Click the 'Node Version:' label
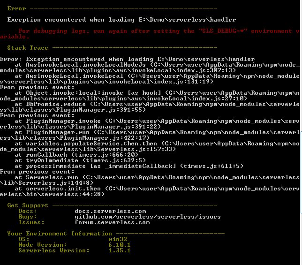Viewport: 302px width, 265px height. (43, 245)
